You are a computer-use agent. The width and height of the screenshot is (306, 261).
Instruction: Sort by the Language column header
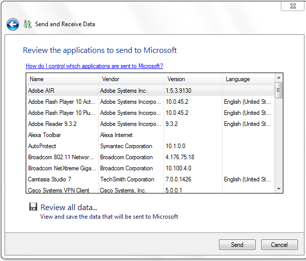coord(248,79)
